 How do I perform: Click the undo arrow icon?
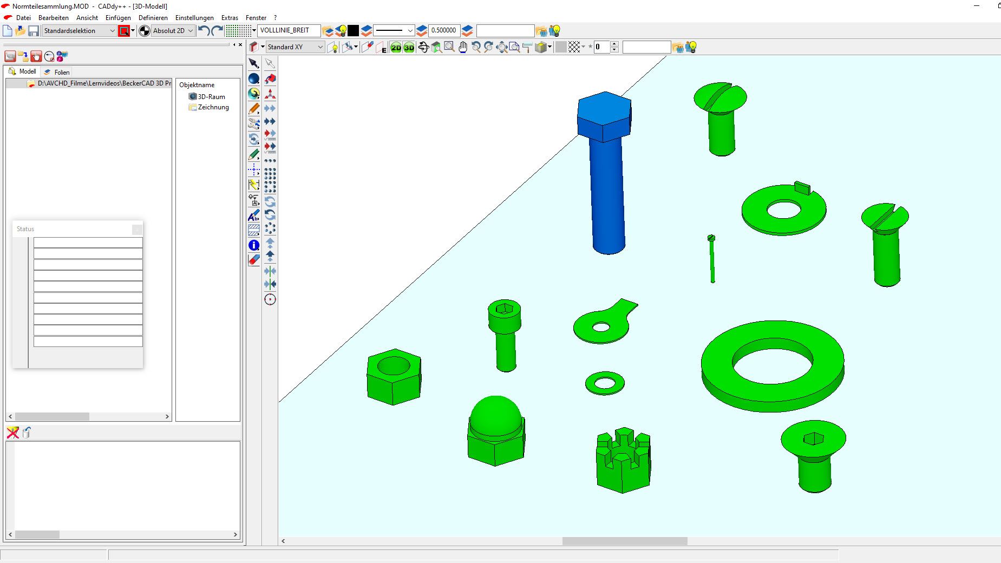[204, 31]
